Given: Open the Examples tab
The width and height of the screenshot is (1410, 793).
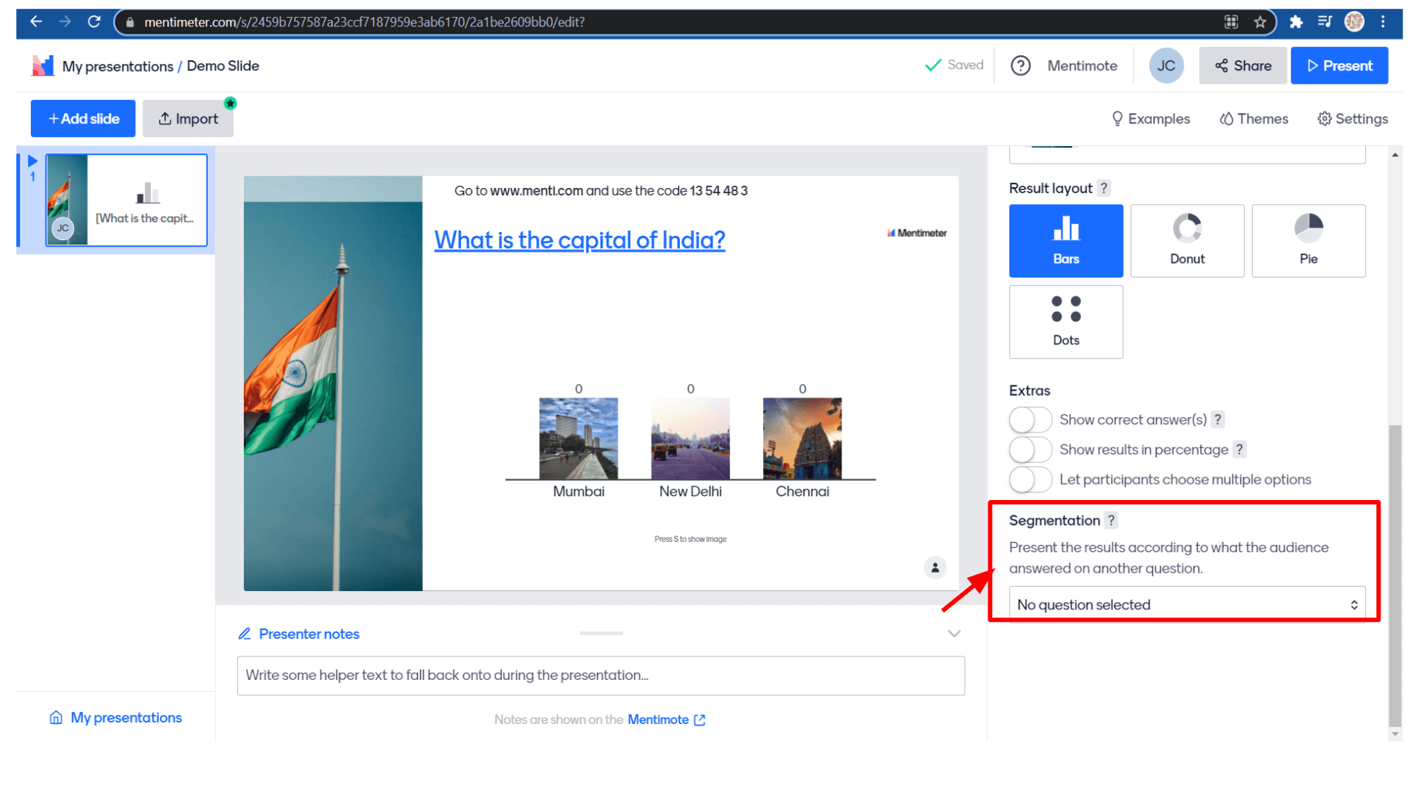Looking at the screenshot, I should (x=1150, y=119).
